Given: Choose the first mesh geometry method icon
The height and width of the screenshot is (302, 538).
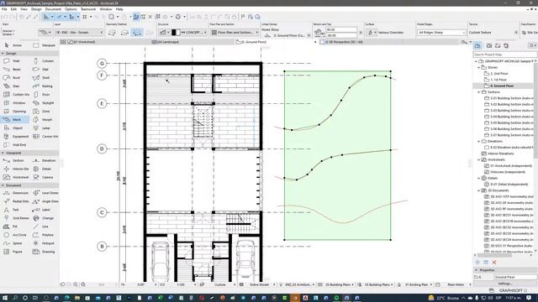Looking at the screenshot, I should pos(112,33).
